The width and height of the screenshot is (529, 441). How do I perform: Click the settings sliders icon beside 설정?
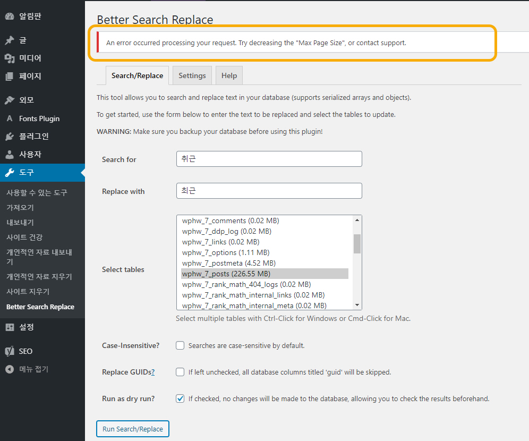10,327
